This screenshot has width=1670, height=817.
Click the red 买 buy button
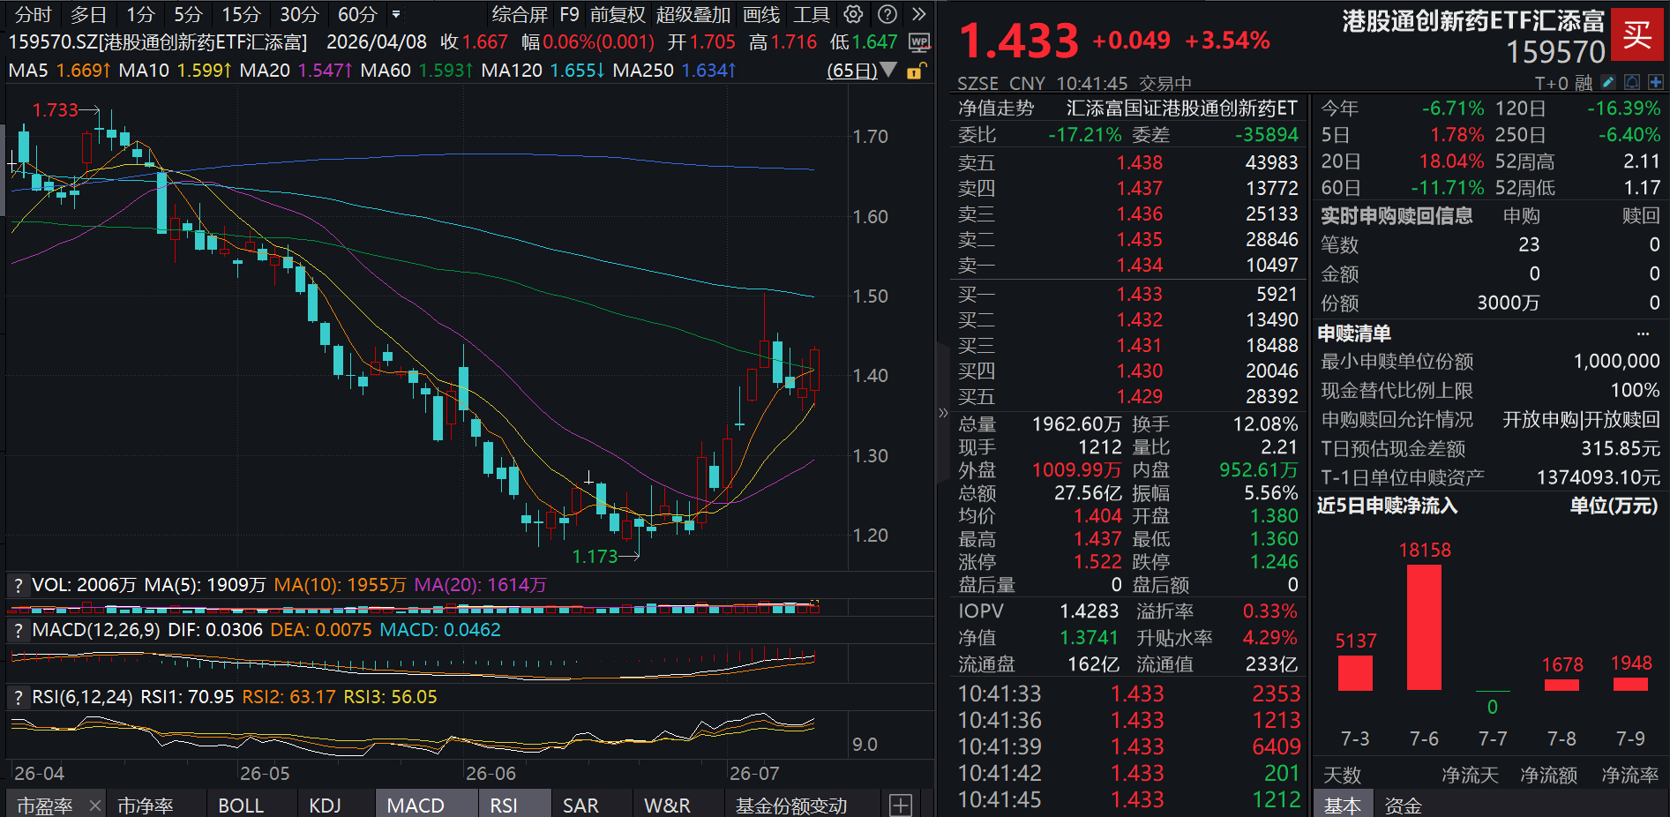(1636, 34)
